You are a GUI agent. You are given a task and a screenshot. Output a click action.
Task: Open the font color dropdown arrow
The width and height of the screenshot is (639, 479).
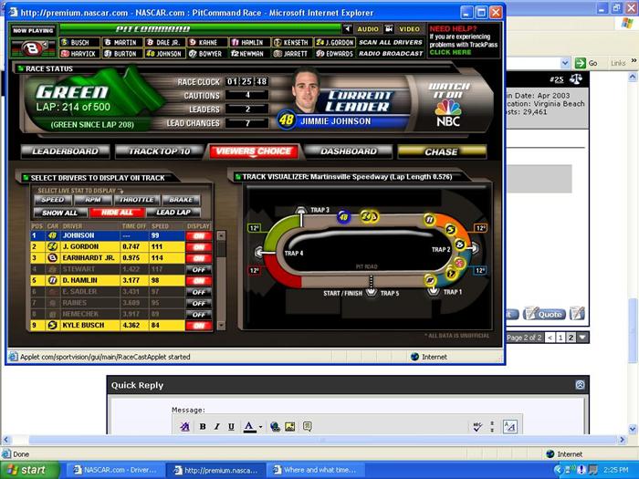tap(260, 427)
